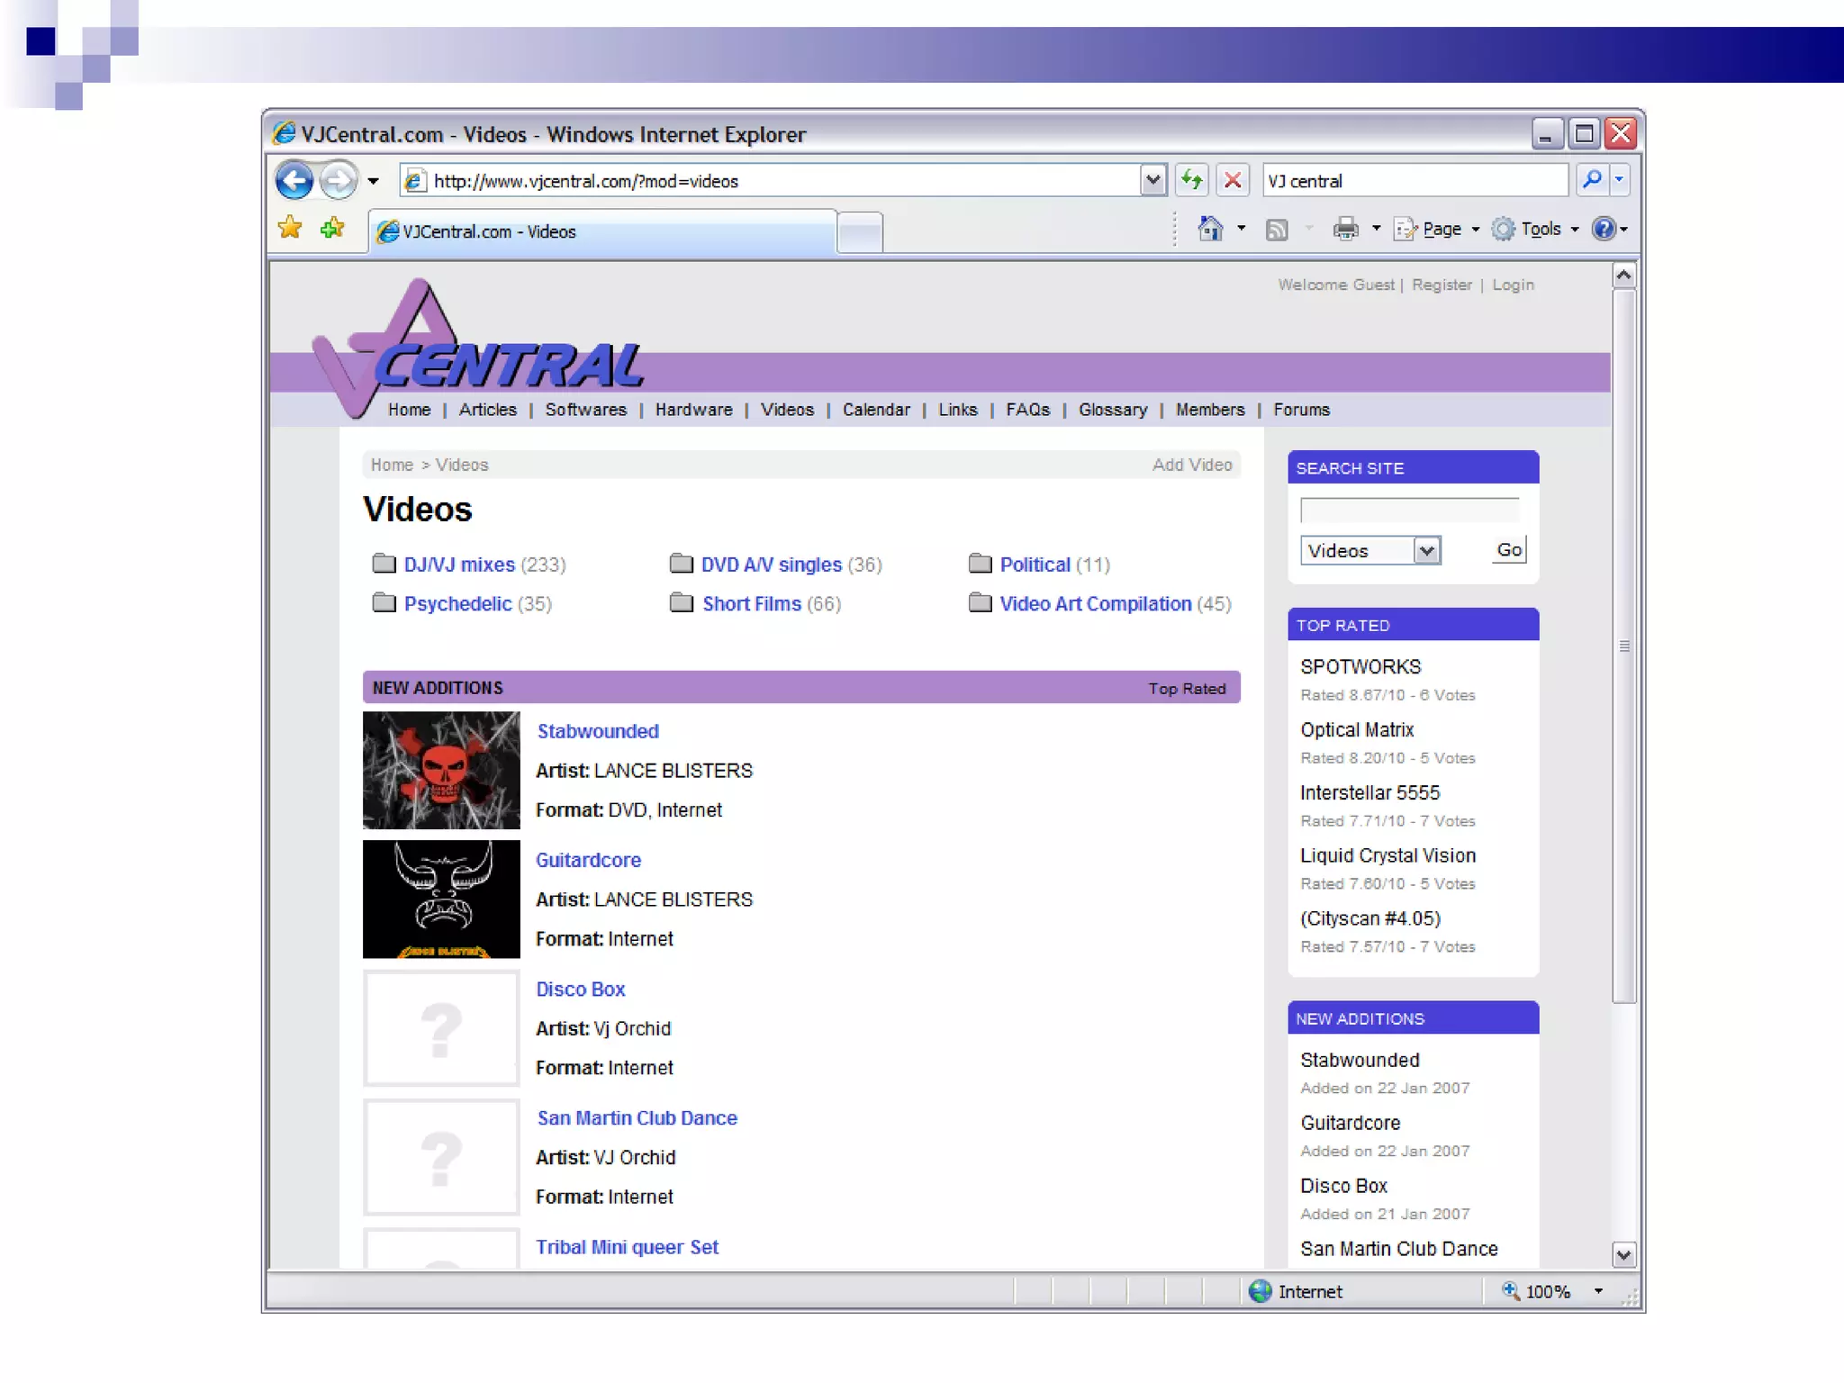The height and width of the screenshot is (1383, 1844).
Task: Select the Forums navigation menu item
Action: click(1301, 410)
